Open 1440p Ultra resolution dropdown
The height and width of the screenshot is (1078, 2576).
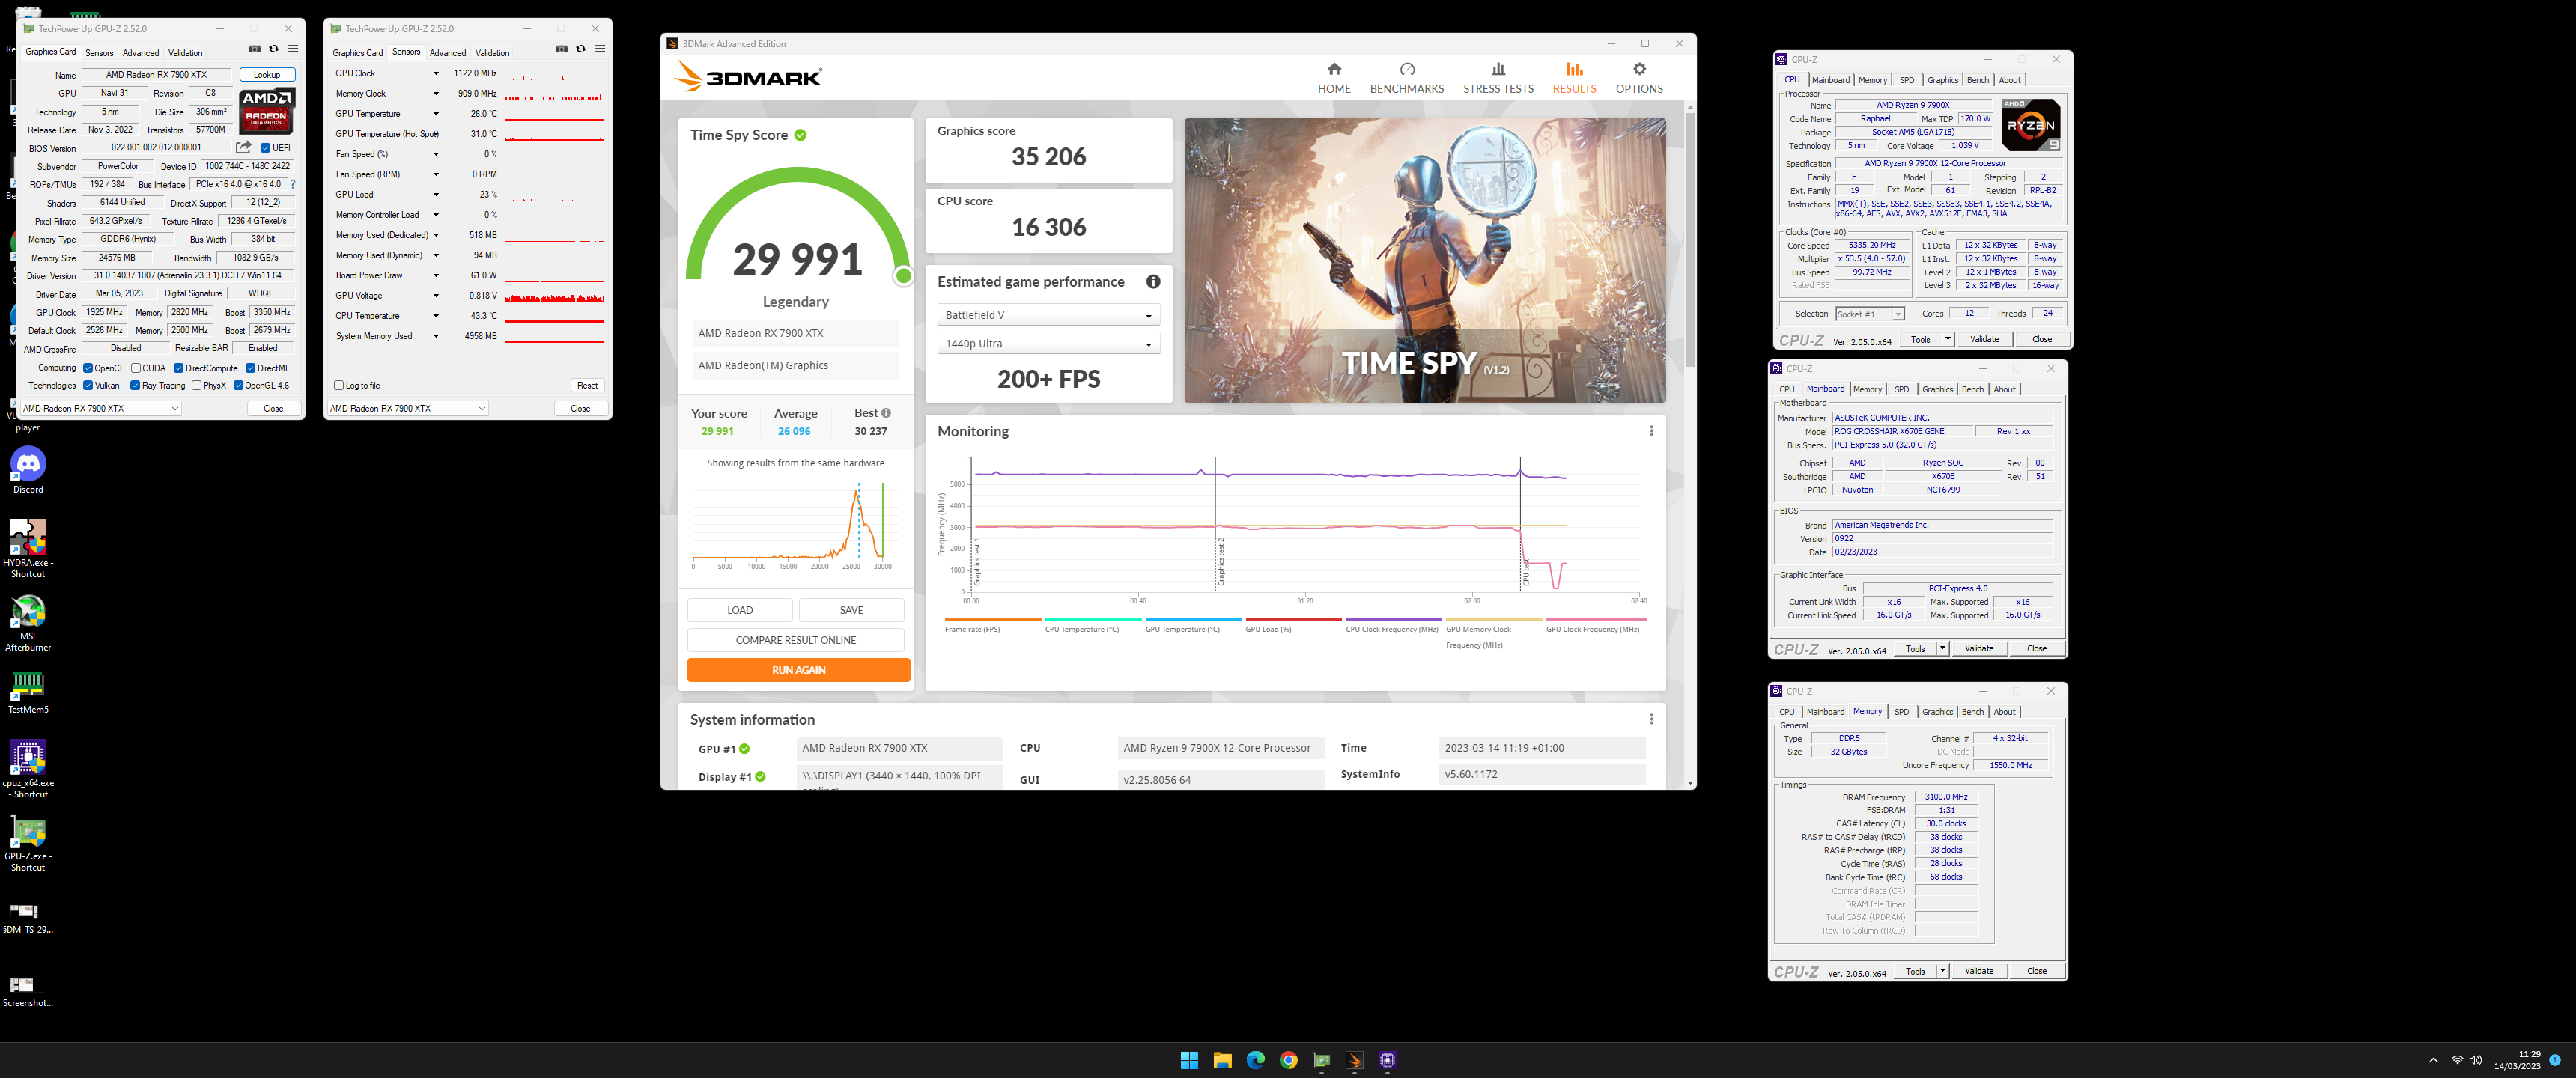(x=1048, y=343)
